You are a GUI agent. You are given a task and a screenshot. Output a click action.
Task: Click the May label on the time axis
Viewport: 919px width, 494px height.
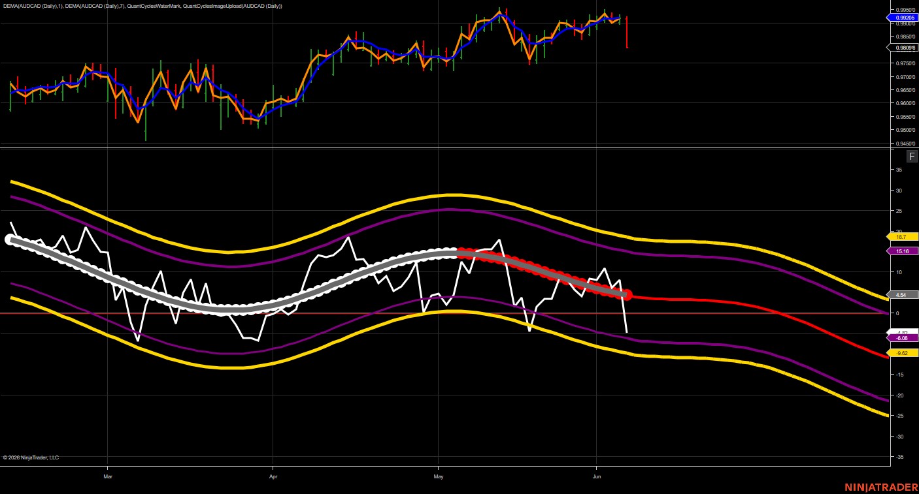(x=438, y=476)
